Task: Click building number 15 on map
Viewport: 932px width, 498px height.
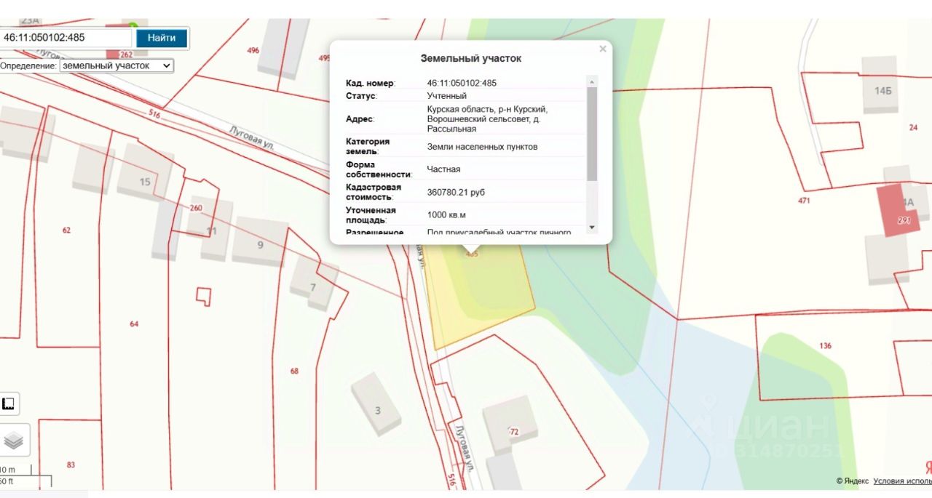Action: (x=145, y=182)
